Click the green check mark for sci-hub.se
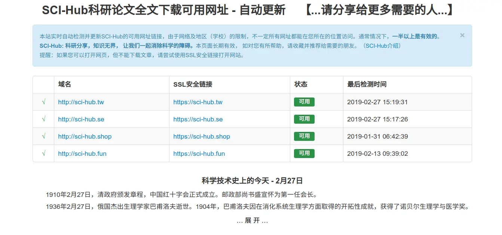502x235 pixels. tap(44, 119)
